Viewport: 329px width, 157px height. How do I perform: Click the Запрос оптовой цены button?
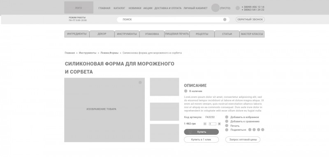pyautogui.click(x=243, y=139)
